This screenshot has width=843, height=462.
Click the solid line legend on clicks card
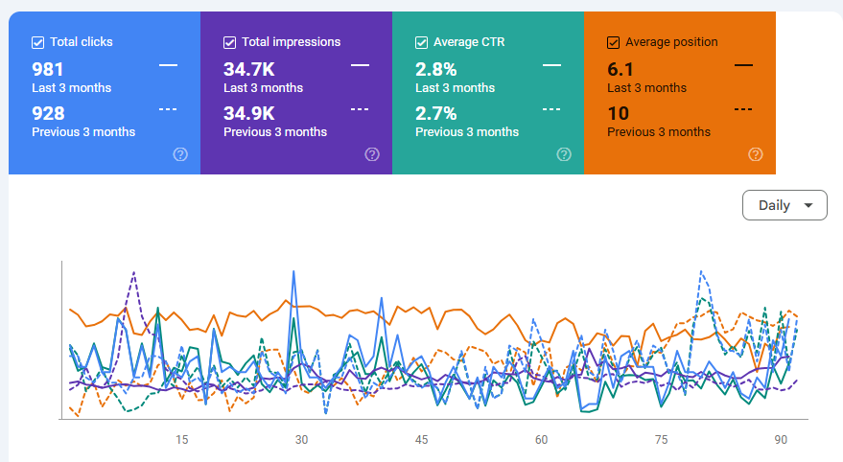(168, 65)
